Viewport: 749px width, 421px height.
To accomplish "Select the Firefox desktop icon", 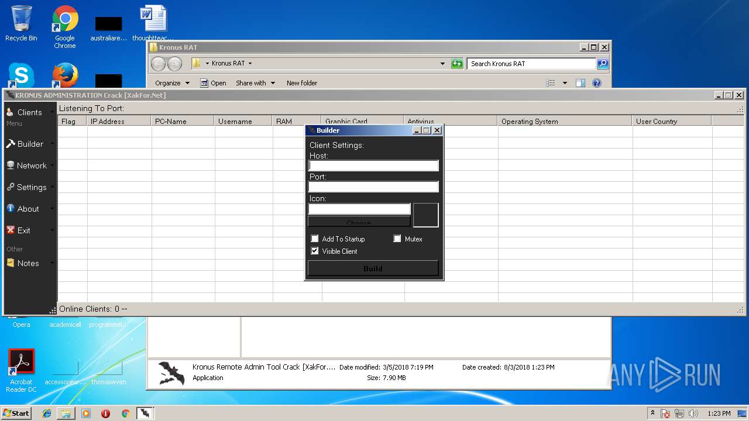I will (x=65, y=75).
